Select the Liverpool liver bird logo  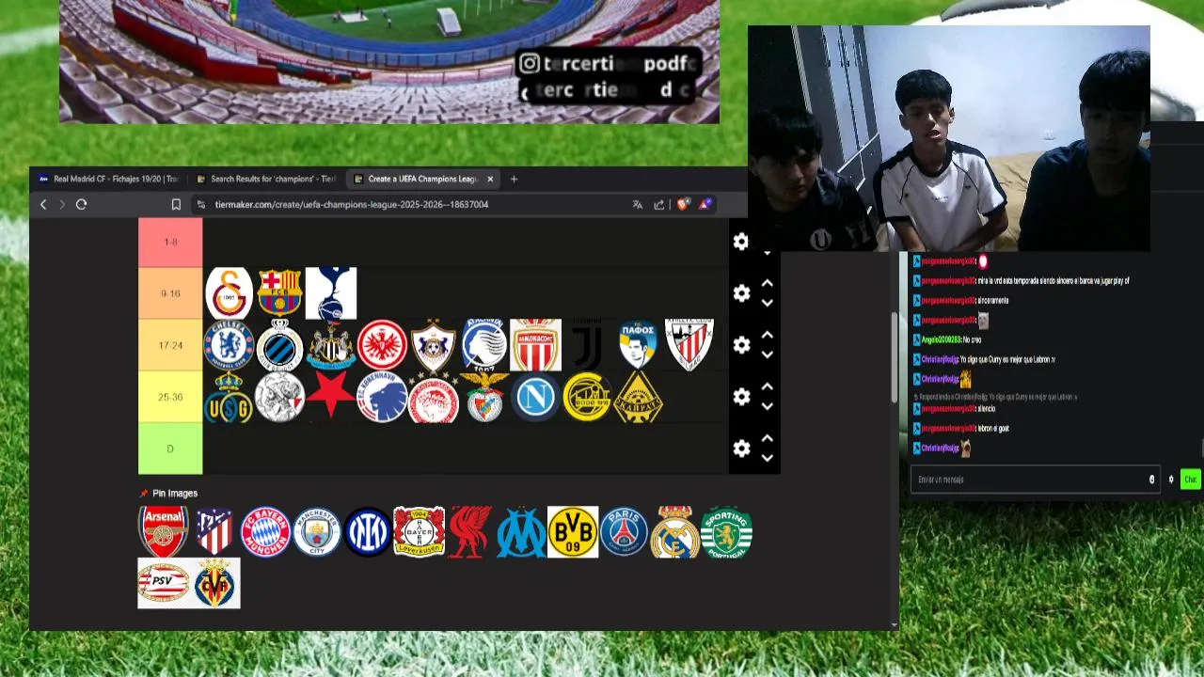point(470,531)
